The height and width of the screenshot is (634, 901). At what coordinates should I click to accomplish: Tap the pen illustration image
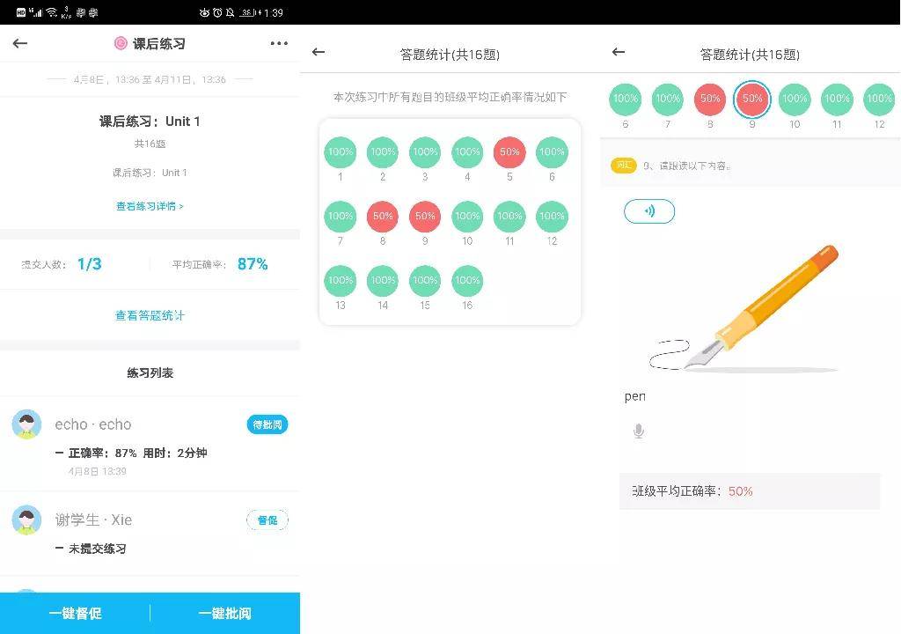pos(744,308)
